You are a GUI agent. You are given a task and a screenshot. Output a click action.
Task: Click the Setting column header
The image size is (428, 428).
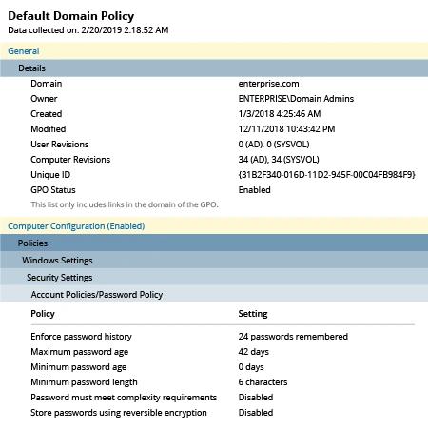(253, 314)
